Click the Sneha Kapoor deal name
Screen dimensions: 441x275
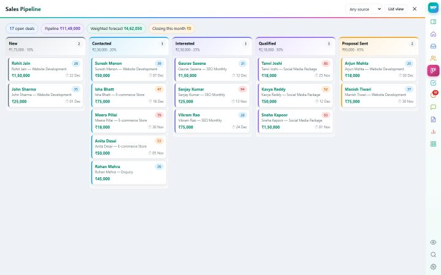pyautogui.click(x=274, y=115)
